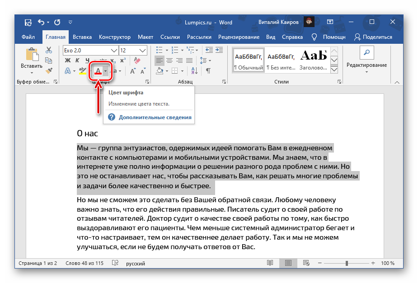
Task: Switch to the Рецензирование tab
Action: coord(239,37)
